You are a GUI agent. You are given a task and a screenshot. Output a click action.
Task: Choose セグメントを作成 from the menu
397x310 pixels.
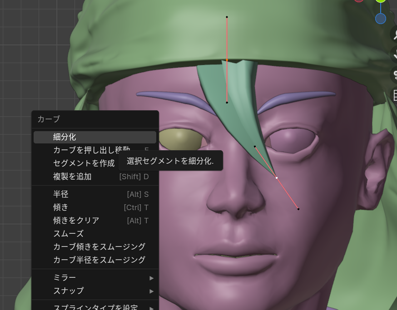95,163
